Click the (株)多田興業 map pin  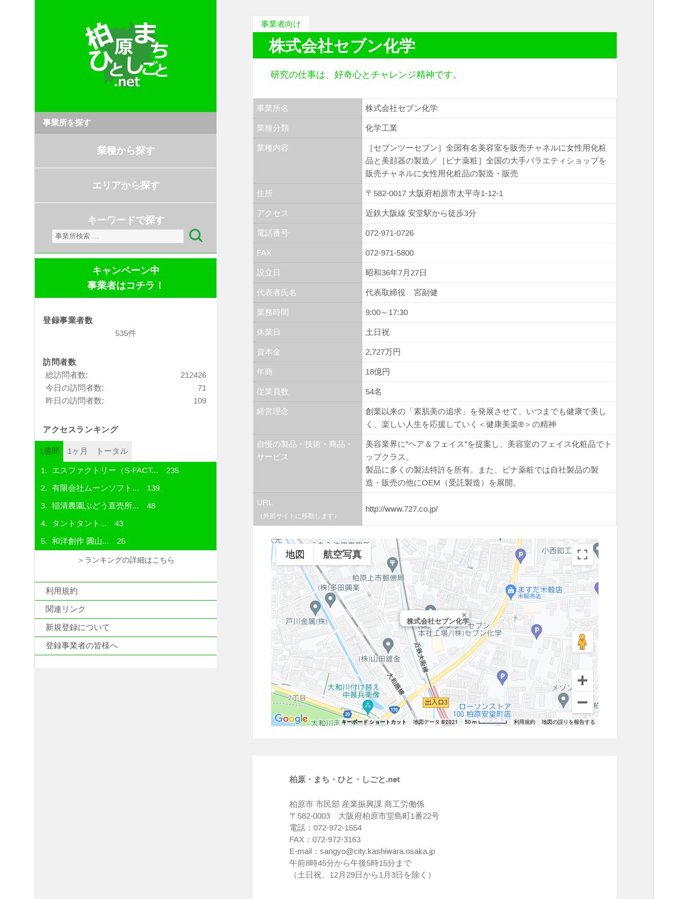point(331,600)
